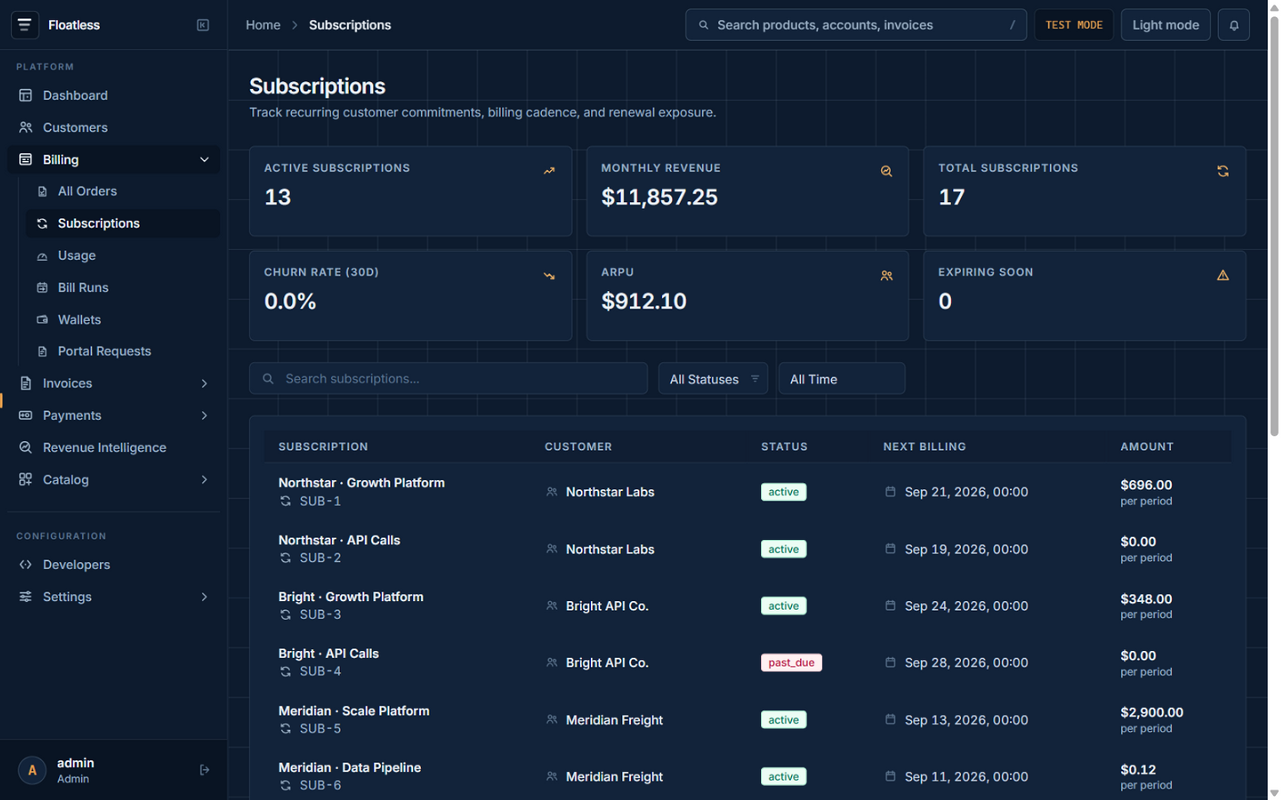Focus the Search subscriptions field
This screenshot has width=1281, height=800.
click(x=448, y=379)
